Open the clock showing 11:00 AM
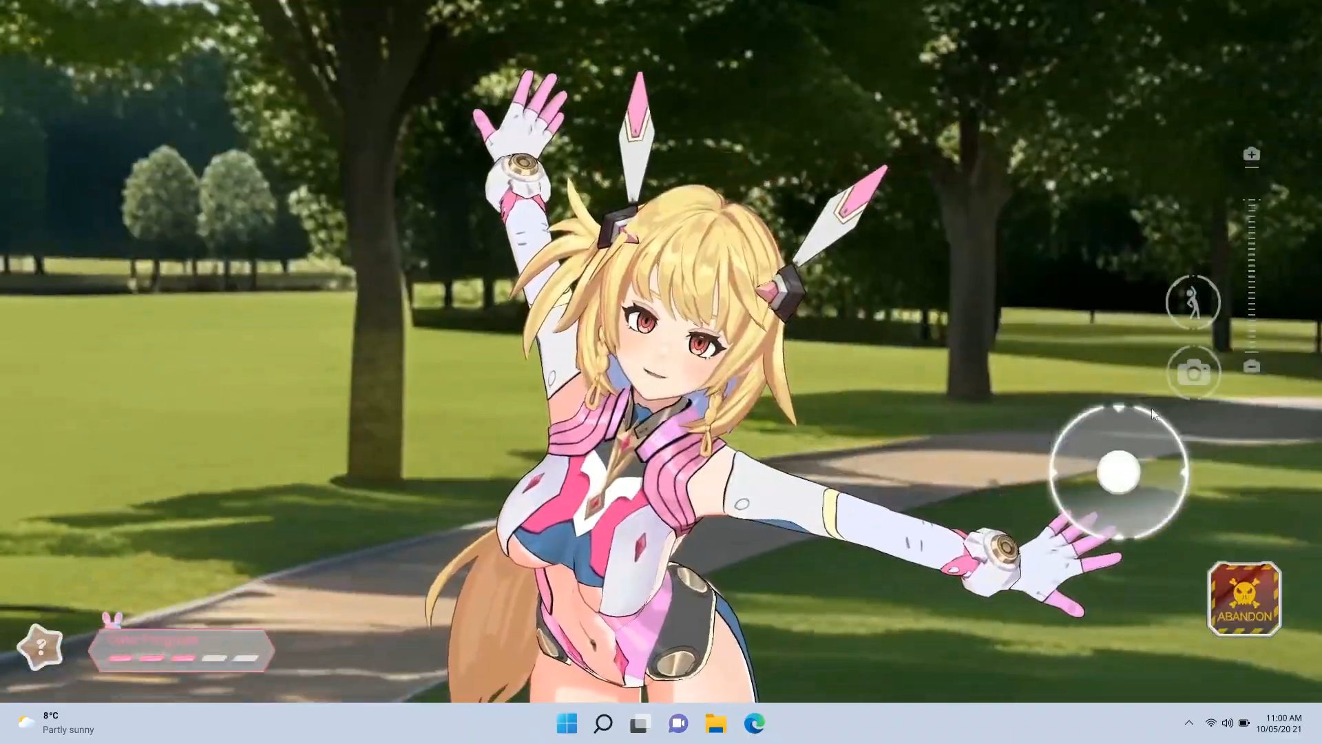Screen dimensions: 1322x744 [1279, 723]
